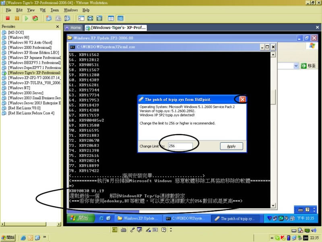Select Windows Server 2003 Enterprise favorite
This screenshot has width=322, height=242.
34,103
